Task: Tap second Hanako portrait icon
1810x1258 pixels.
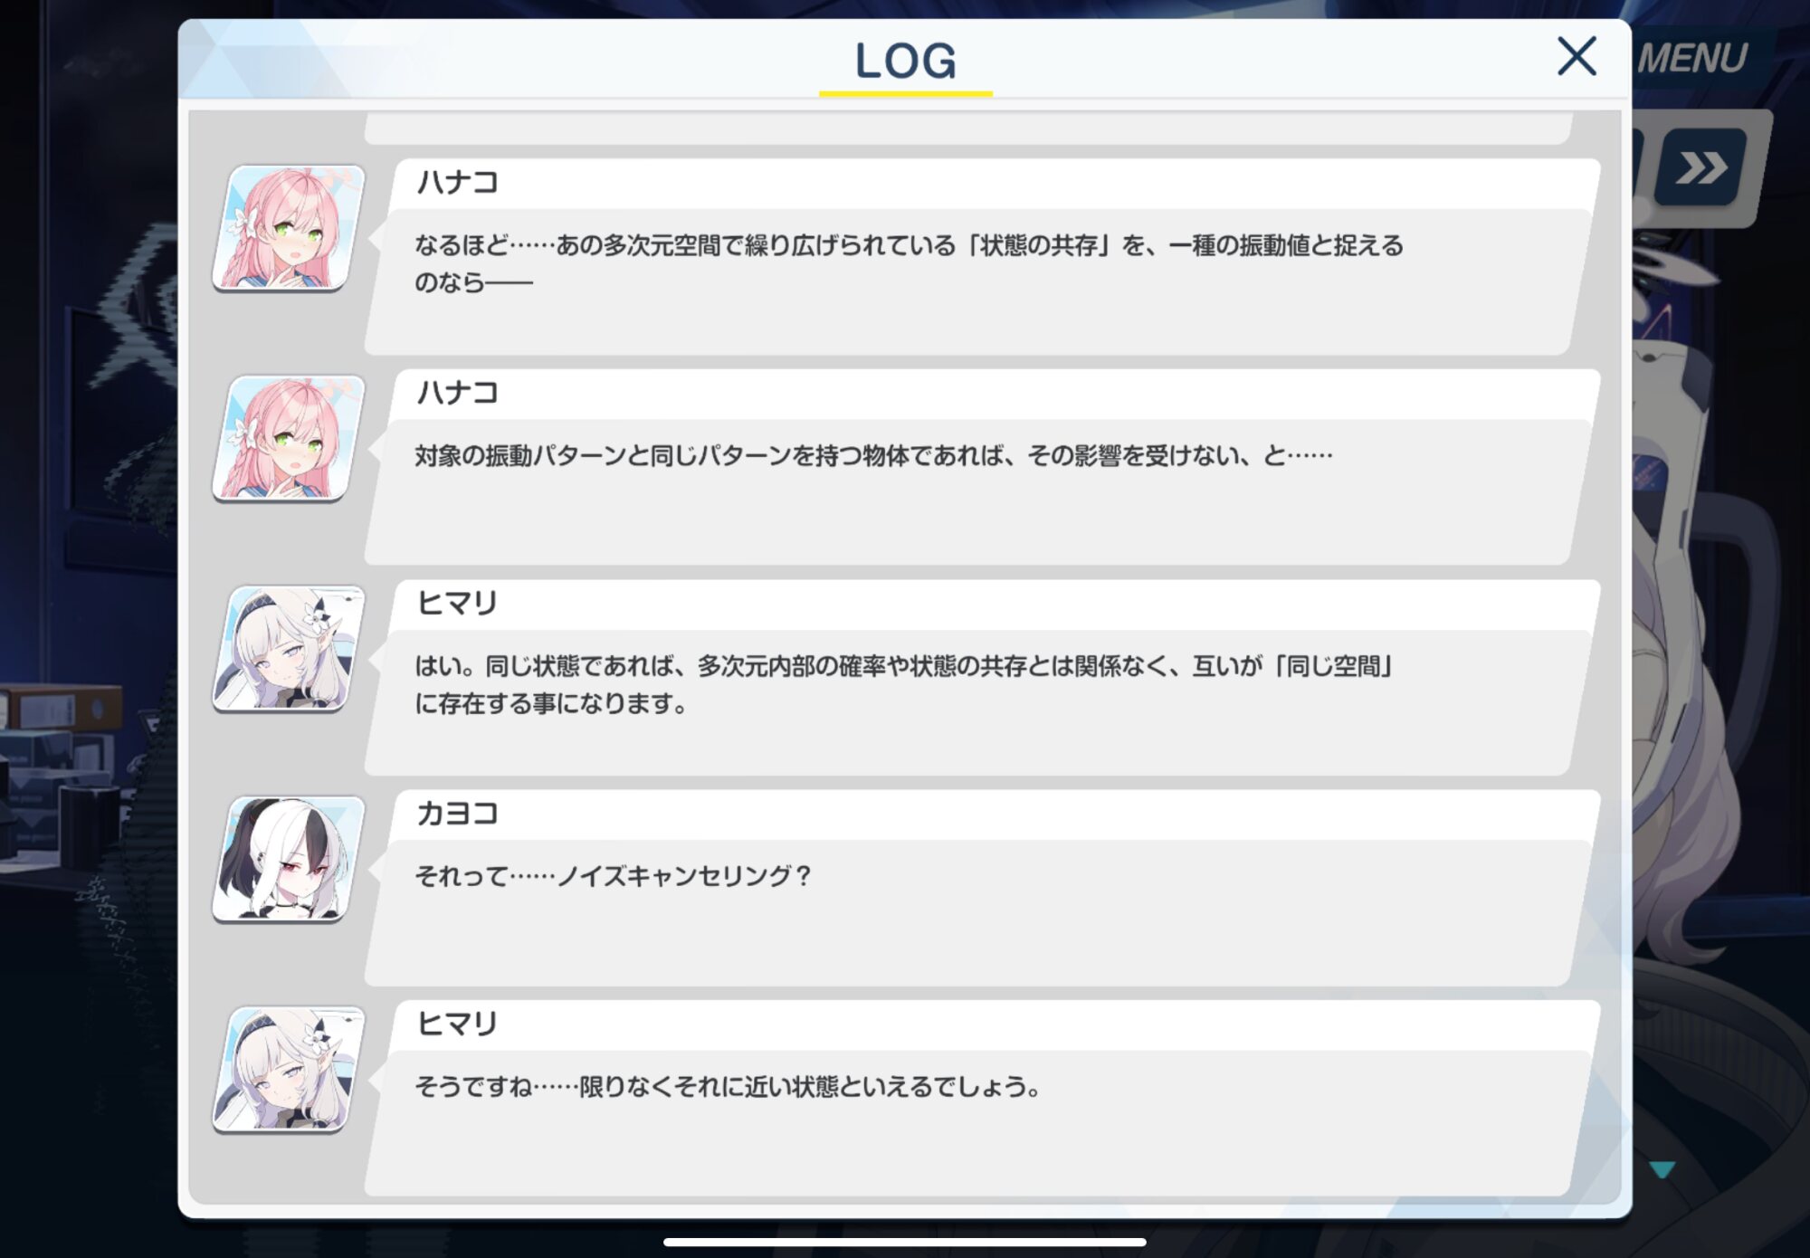Action: point(289,438)
